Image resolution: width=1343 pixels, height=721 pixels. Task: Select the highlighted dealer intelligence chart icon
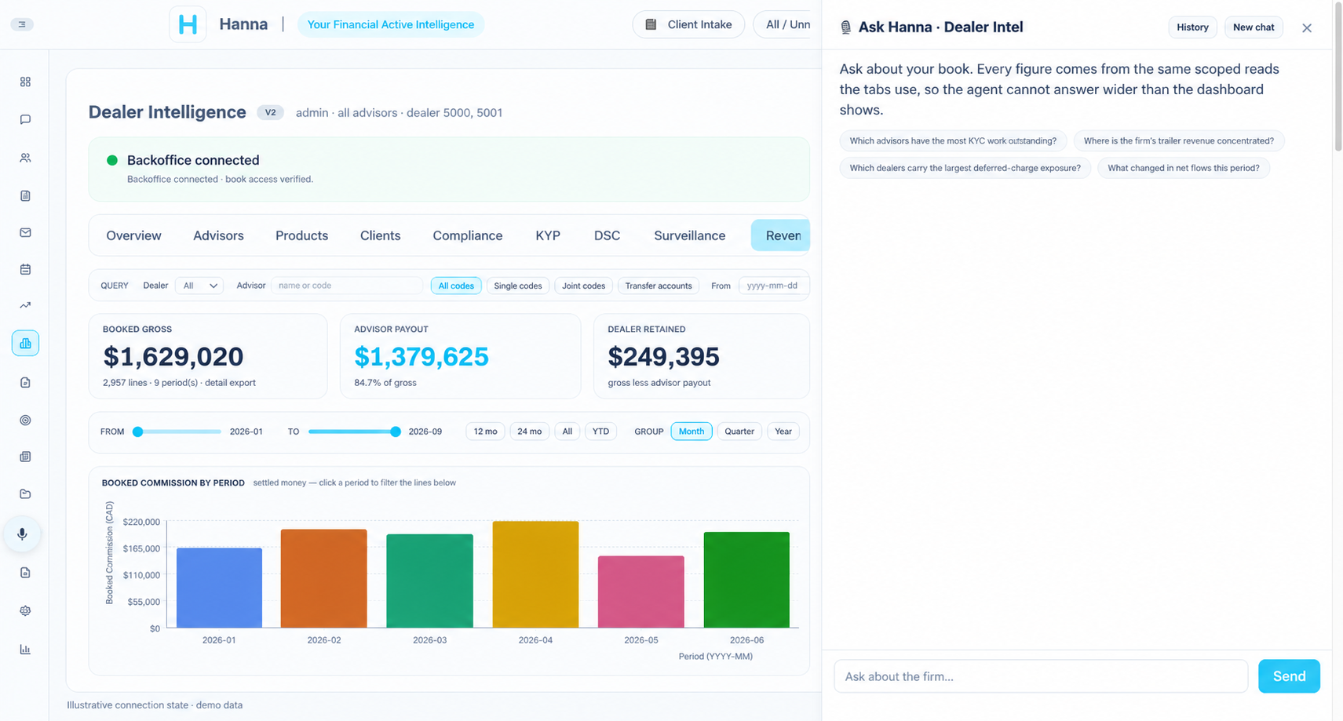(x=25, y=343)
